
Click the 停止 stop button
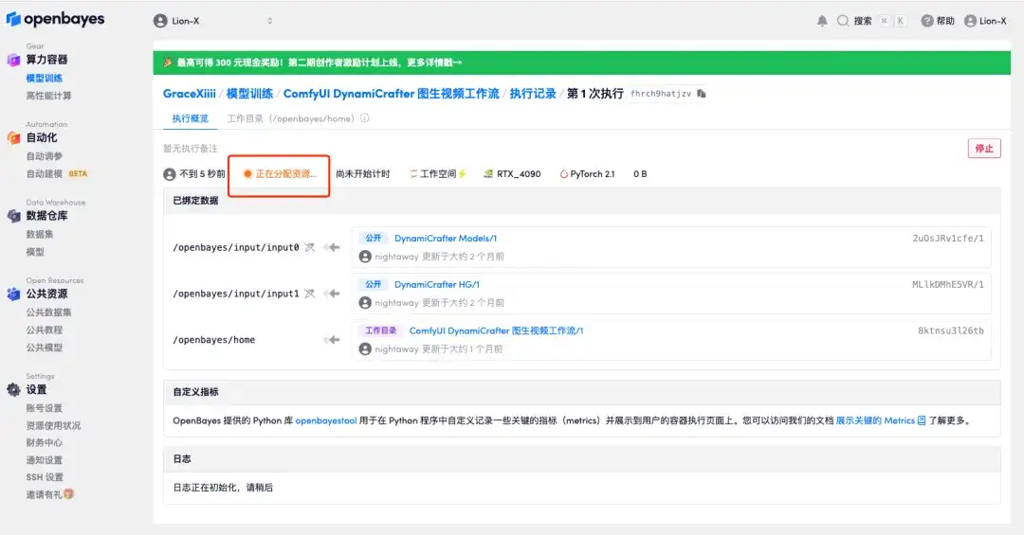pyautogui.click(x=984, y=148)
